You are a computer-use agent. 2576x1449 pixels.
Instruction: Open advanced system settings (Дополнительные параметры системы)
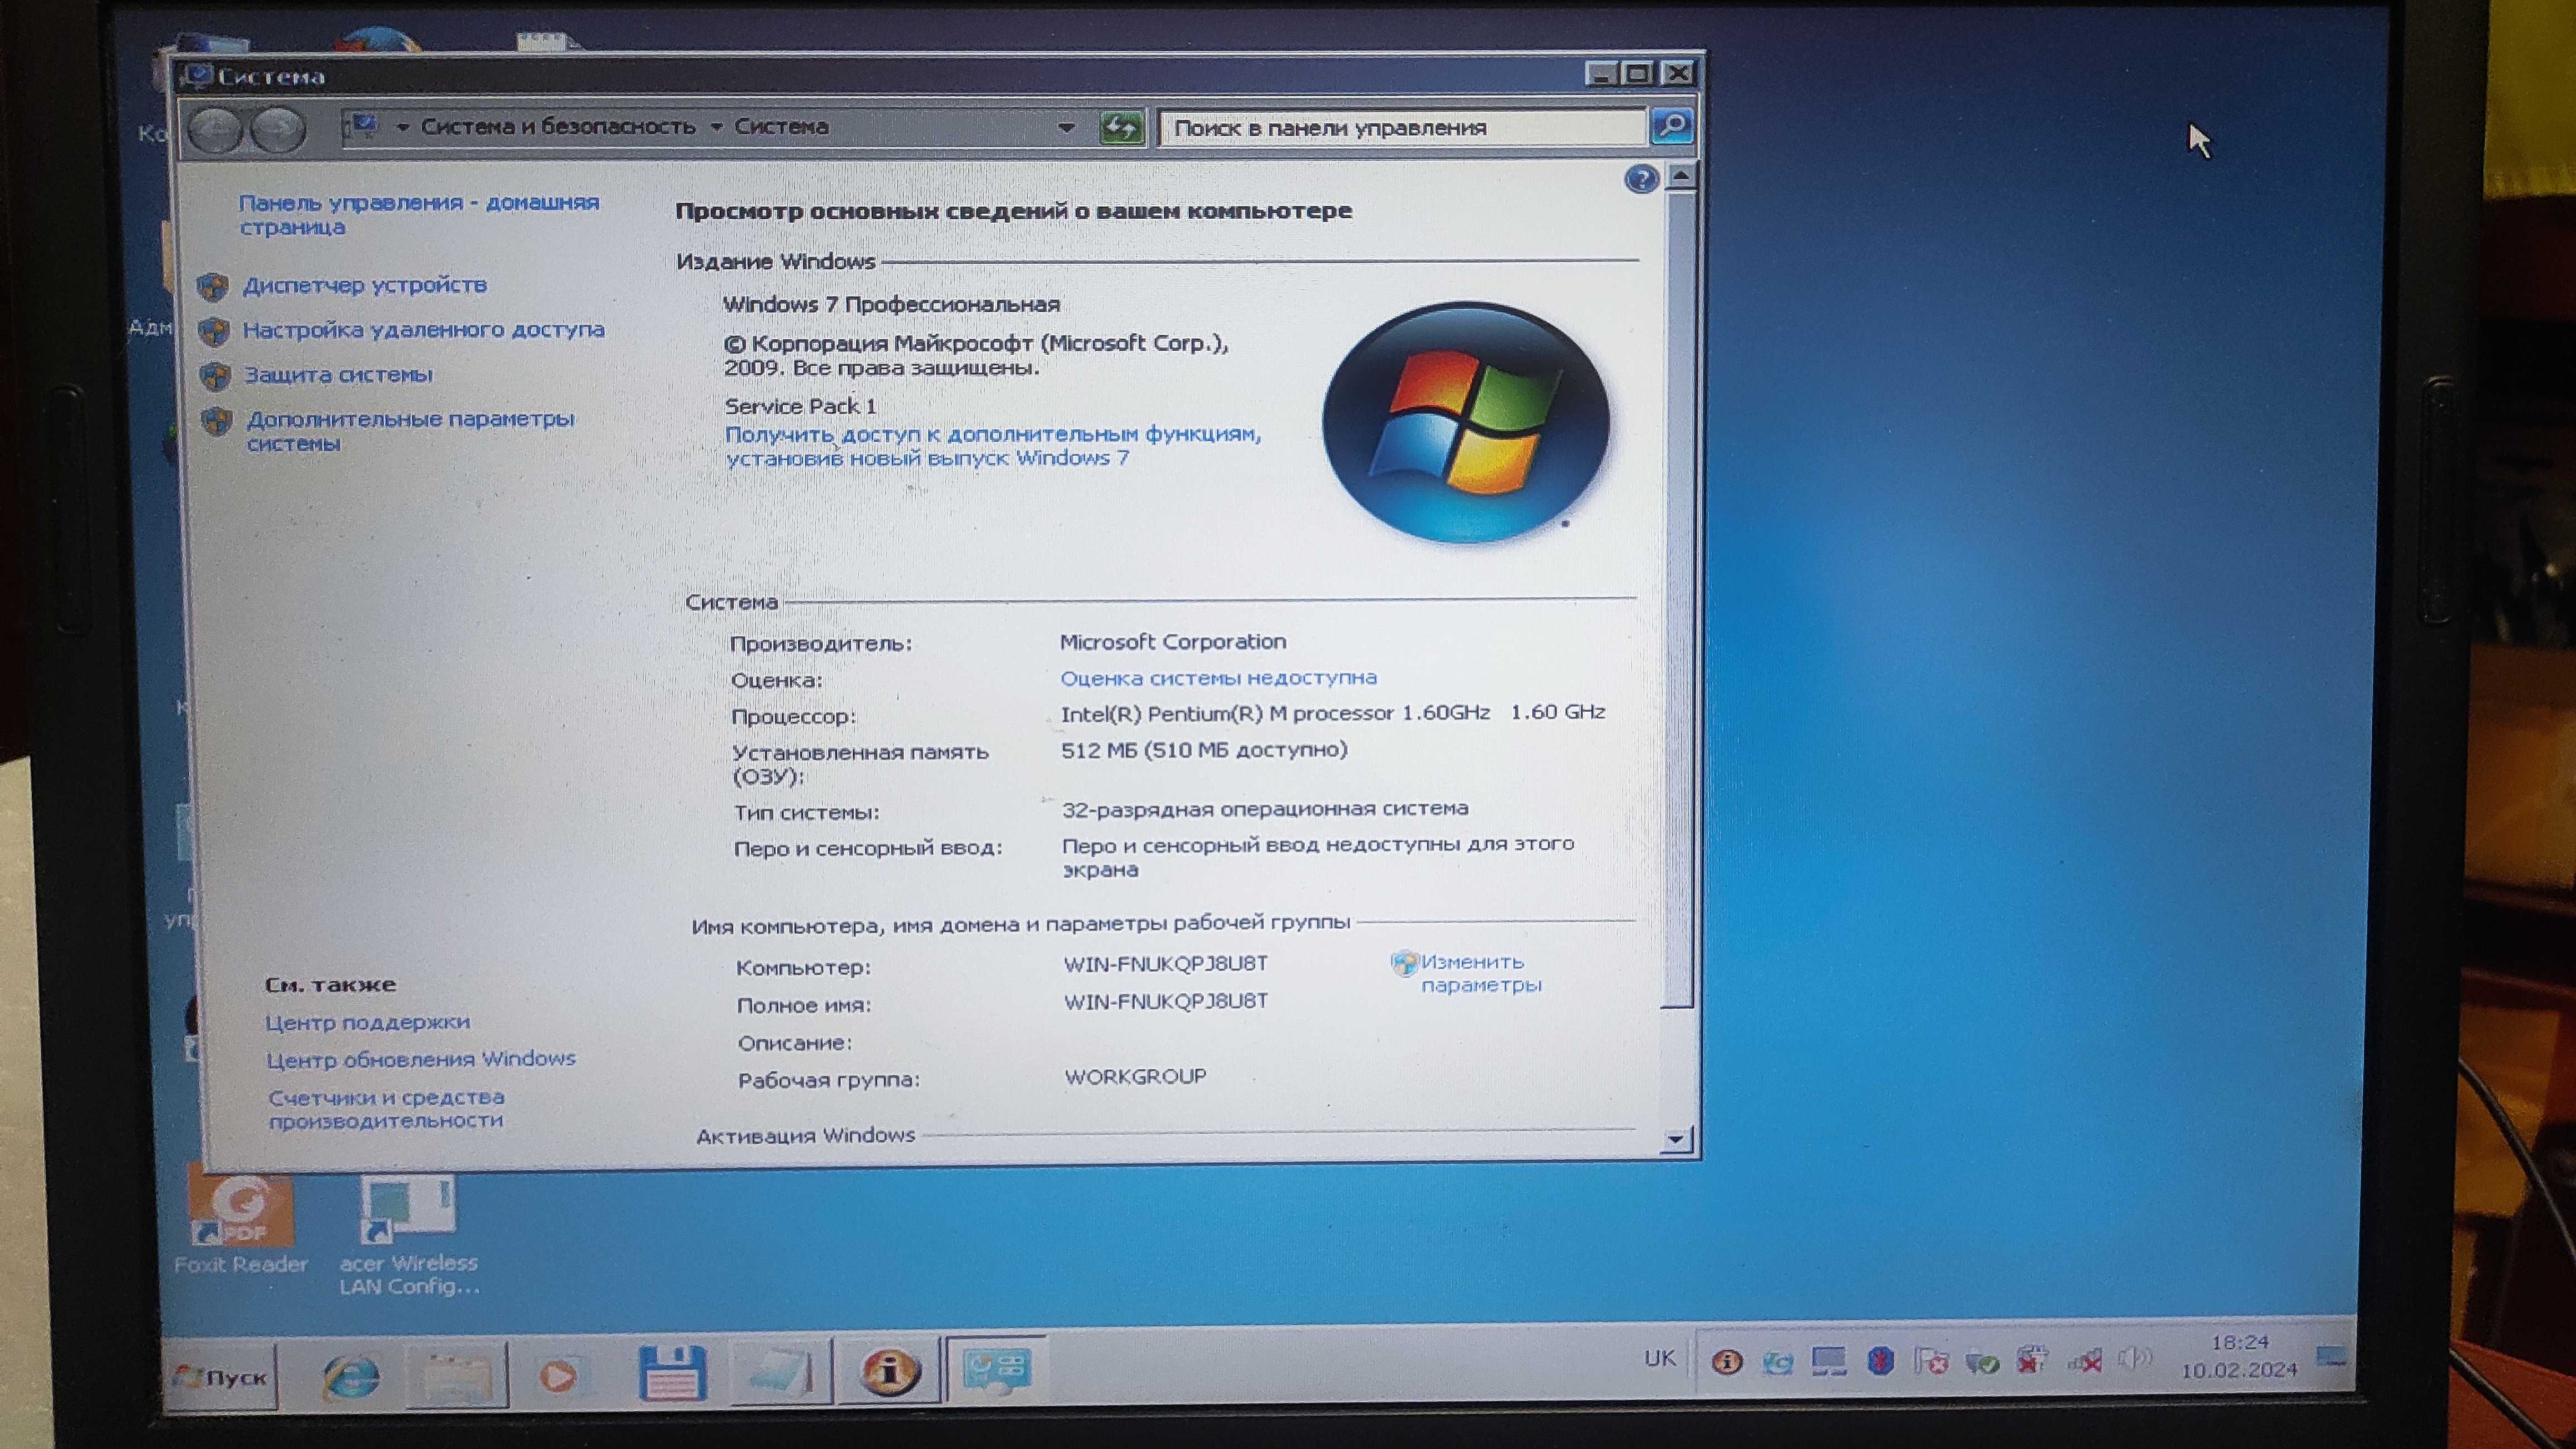(x=411, y=431)
